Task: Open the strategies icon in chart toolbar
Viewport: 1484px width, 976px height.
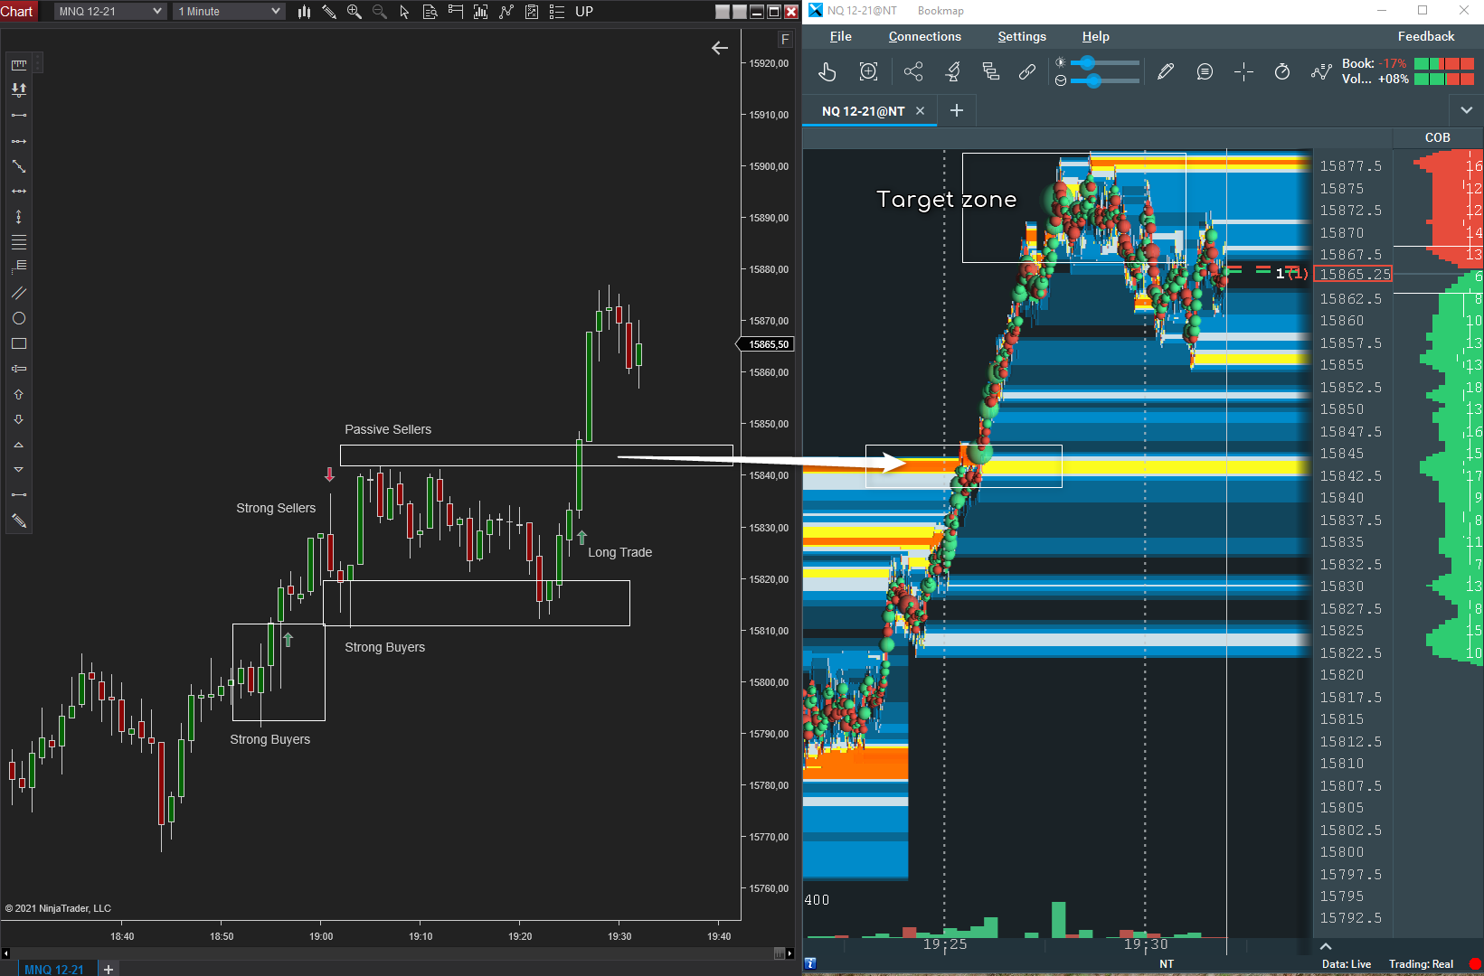Action: click(x=532, y=12)
